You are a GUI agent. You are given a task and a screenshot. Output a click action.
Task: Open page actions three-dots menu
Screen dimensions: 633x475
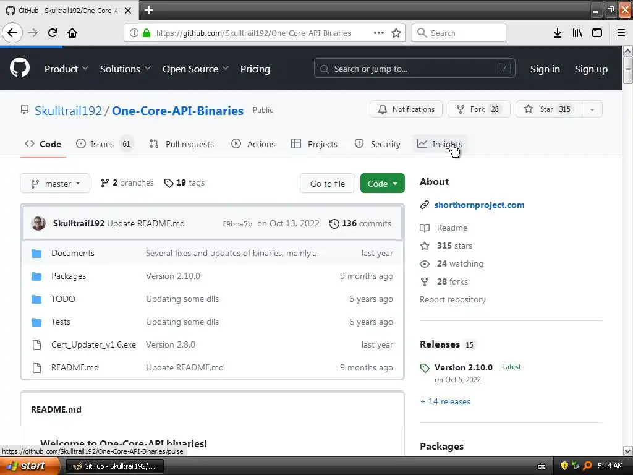379,33
